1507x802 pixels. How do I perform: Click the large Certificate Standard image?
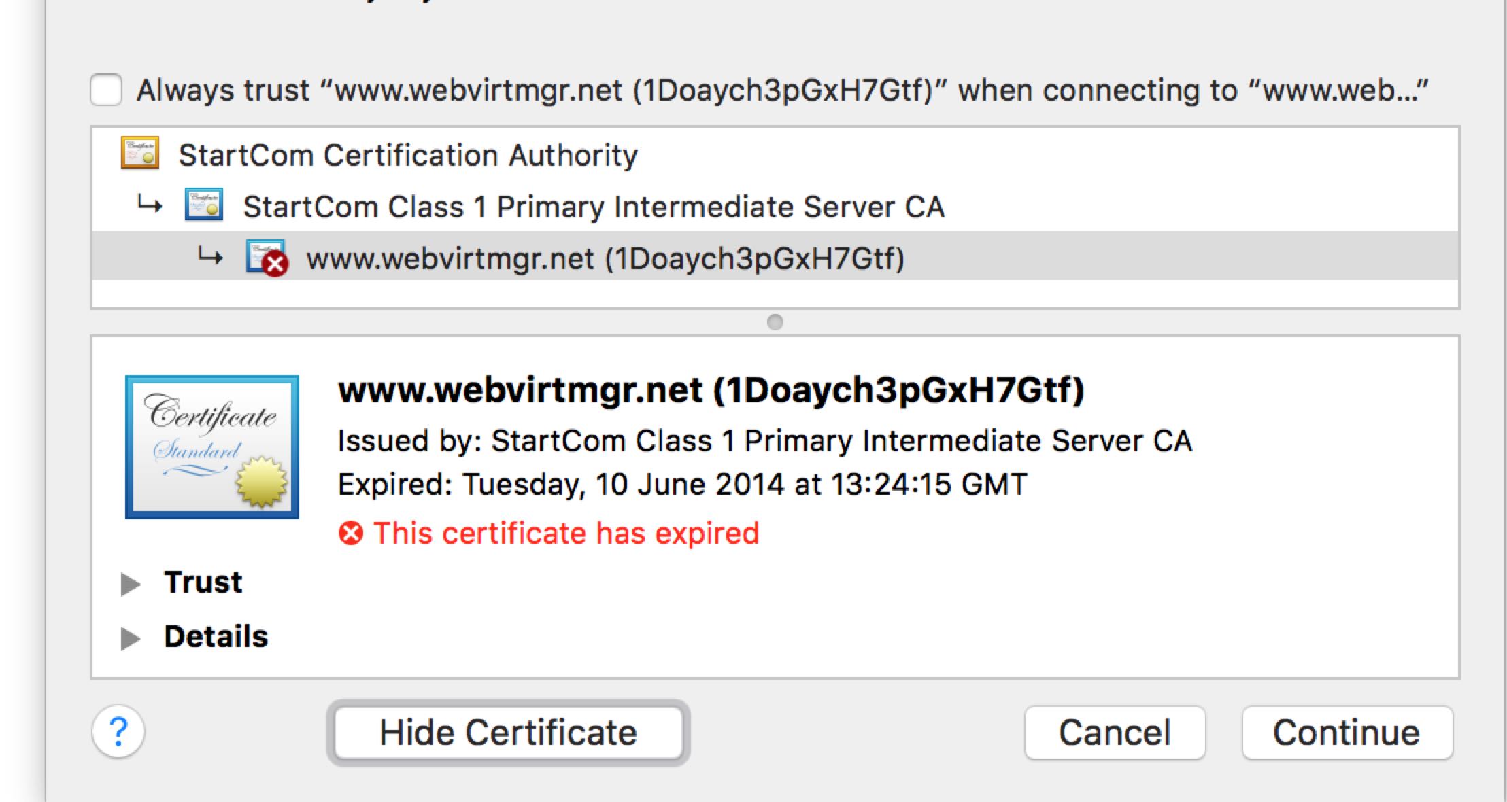pyautogui.click(x=212, y=447)
